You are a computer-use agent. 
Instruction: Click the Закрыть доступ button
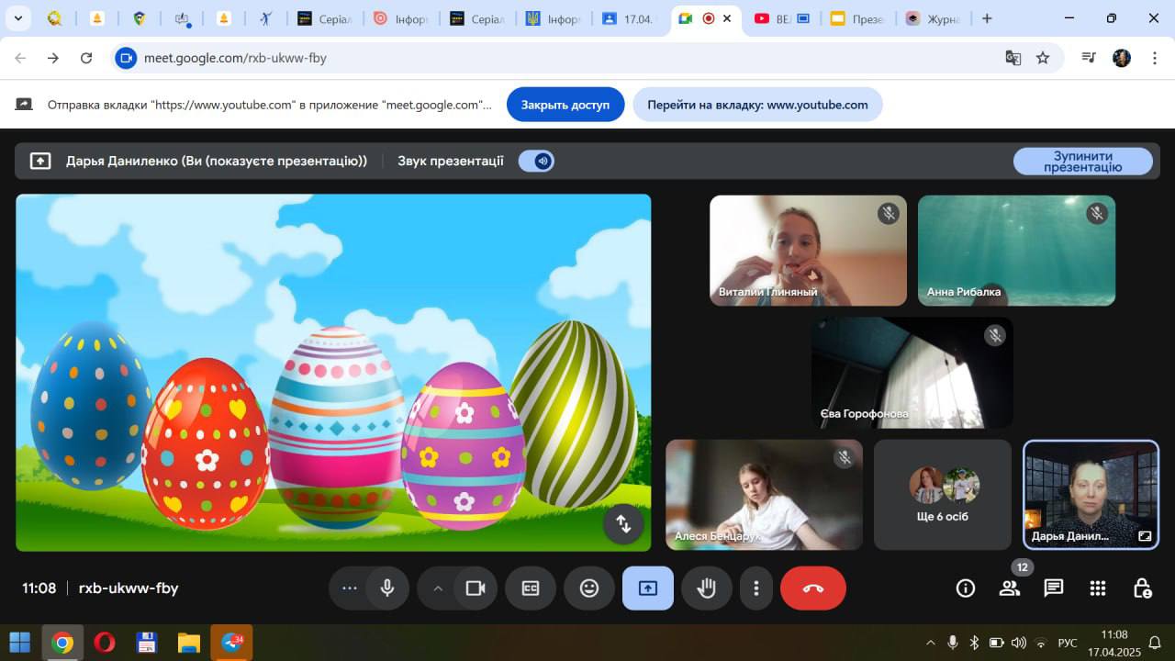coord(565,105)
